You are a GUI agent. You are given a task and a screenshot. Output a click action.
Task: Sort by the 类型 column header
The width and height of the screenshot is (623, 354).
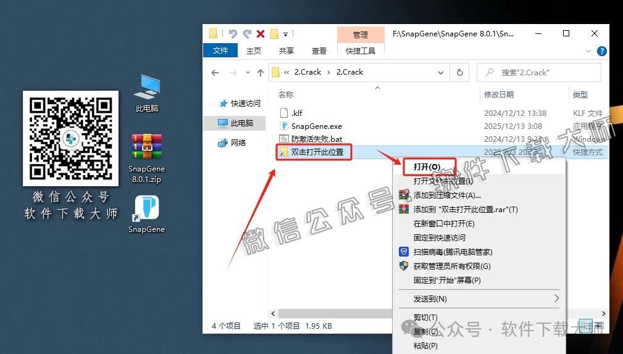pos(580,94)
